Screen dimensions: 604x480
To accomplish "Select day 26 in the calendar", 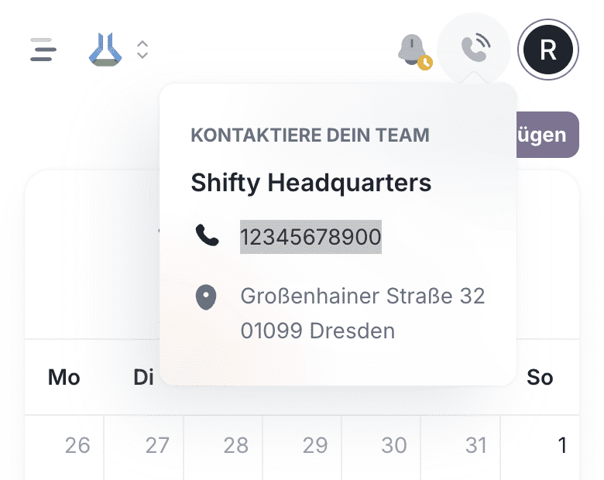I will (x=77, y=445).
